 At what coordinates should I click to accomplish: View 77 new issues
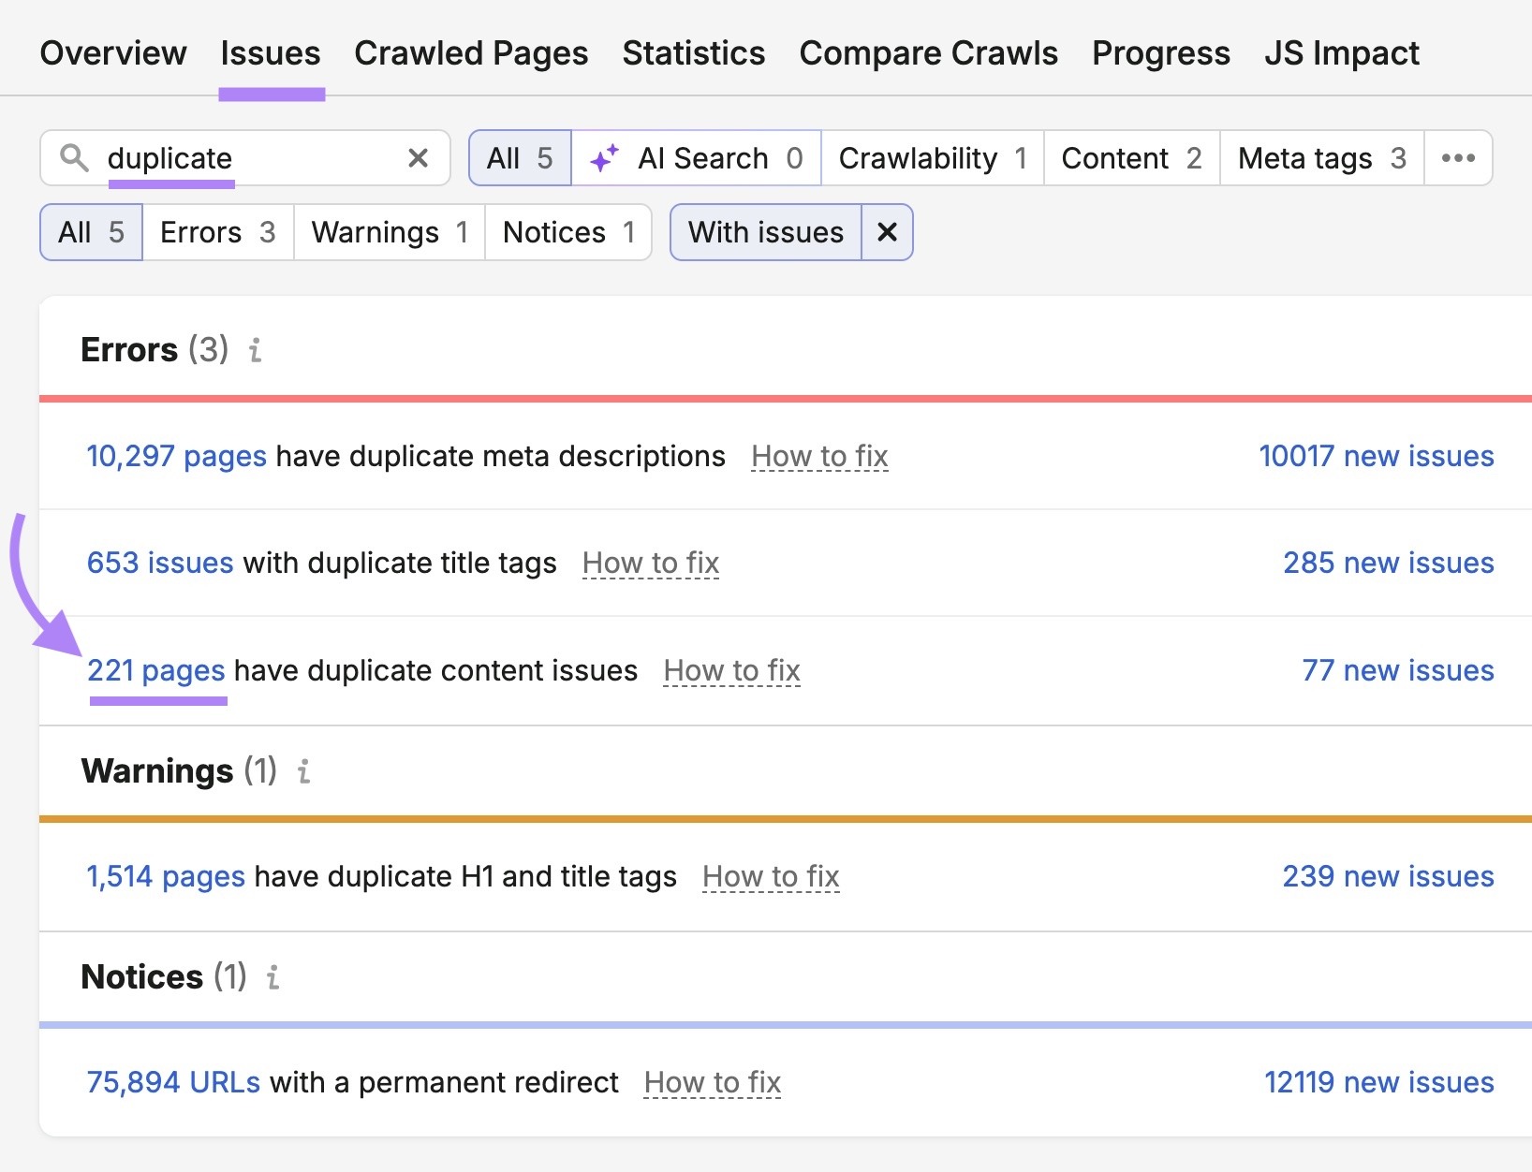pyautogui.click(x=1398, y=670)
